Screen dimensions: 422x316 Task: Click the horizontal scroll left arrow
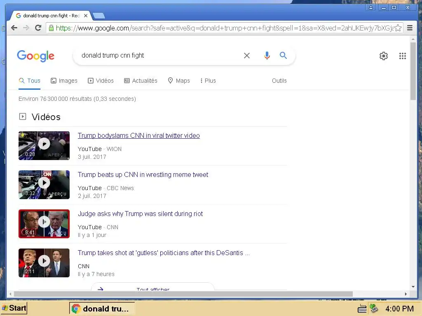[x=10, y=294]
